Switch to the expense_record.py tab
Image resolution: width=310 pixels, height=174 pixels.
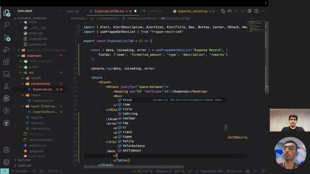pos(193,11)
